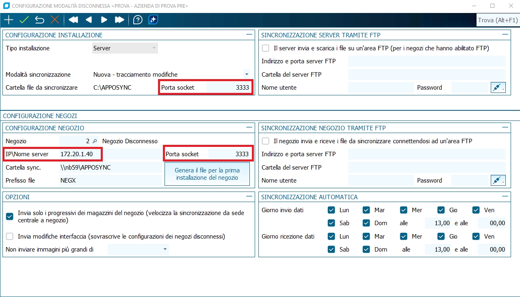This screenshot has width=520, height=297.
Task: Click negozio FTP Nome utente field
Action: [x=381, y=180]
